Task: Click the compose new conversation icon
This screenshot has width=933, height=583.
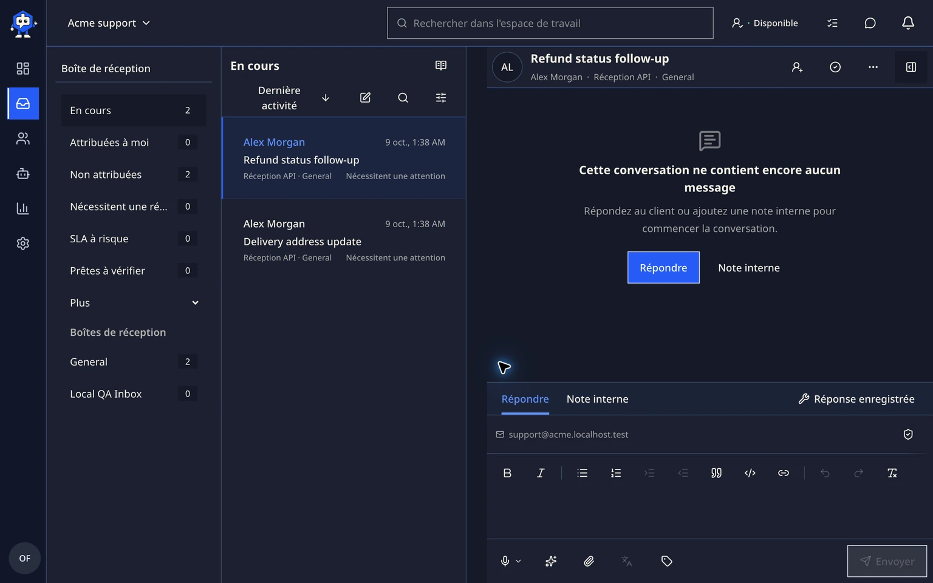Action: [x=365, y=98]
